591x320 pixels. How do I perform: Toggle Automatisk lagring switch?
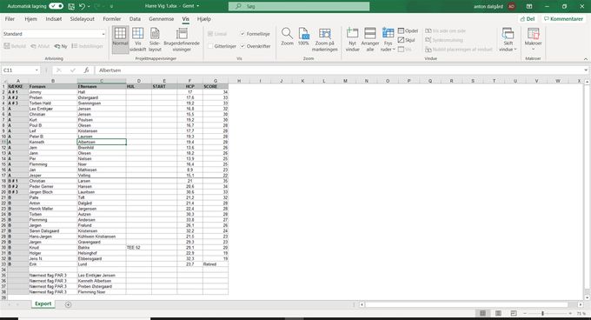[x=56, y=6]
